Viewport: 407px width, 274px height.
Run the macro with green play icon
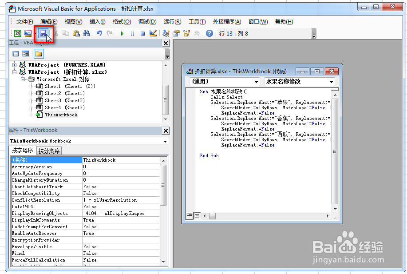point(122,33)
